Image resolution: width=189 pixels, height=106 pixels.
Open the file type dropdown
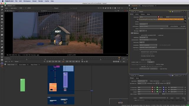tap(142, 31)
